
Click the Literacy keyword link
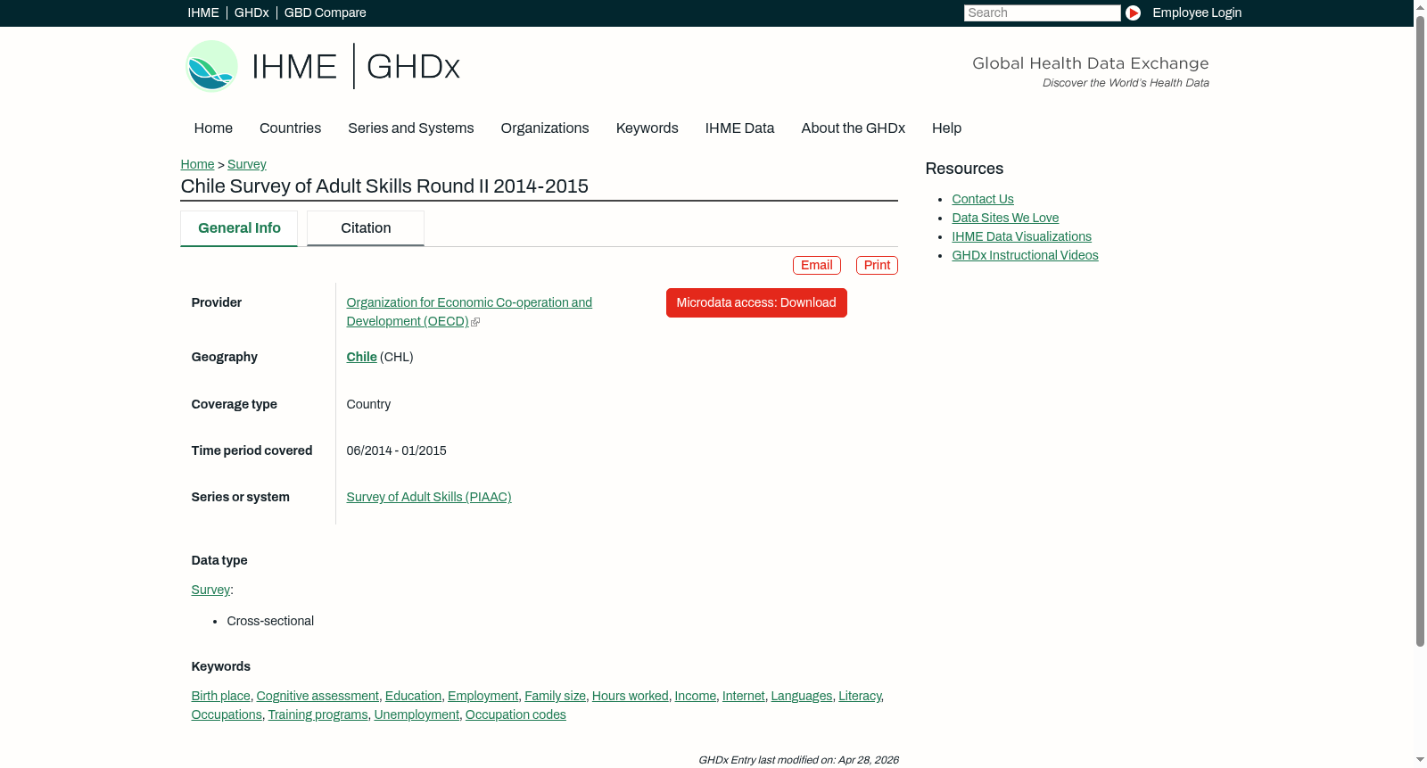point(860,696)
